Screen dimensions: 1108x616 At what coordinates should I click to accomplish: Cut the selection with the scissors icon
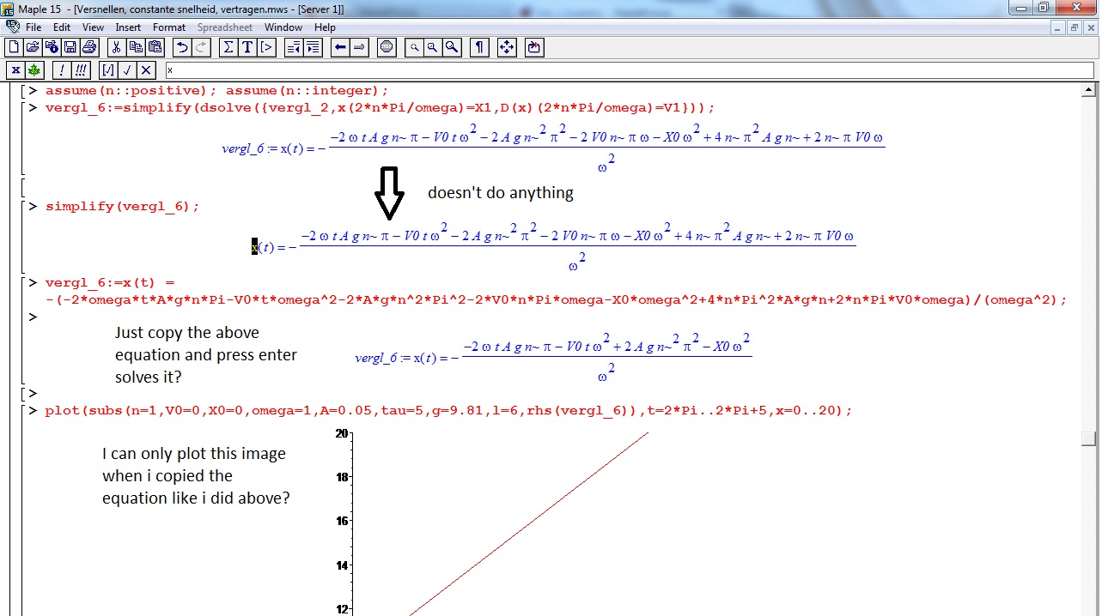pos(116,47)
